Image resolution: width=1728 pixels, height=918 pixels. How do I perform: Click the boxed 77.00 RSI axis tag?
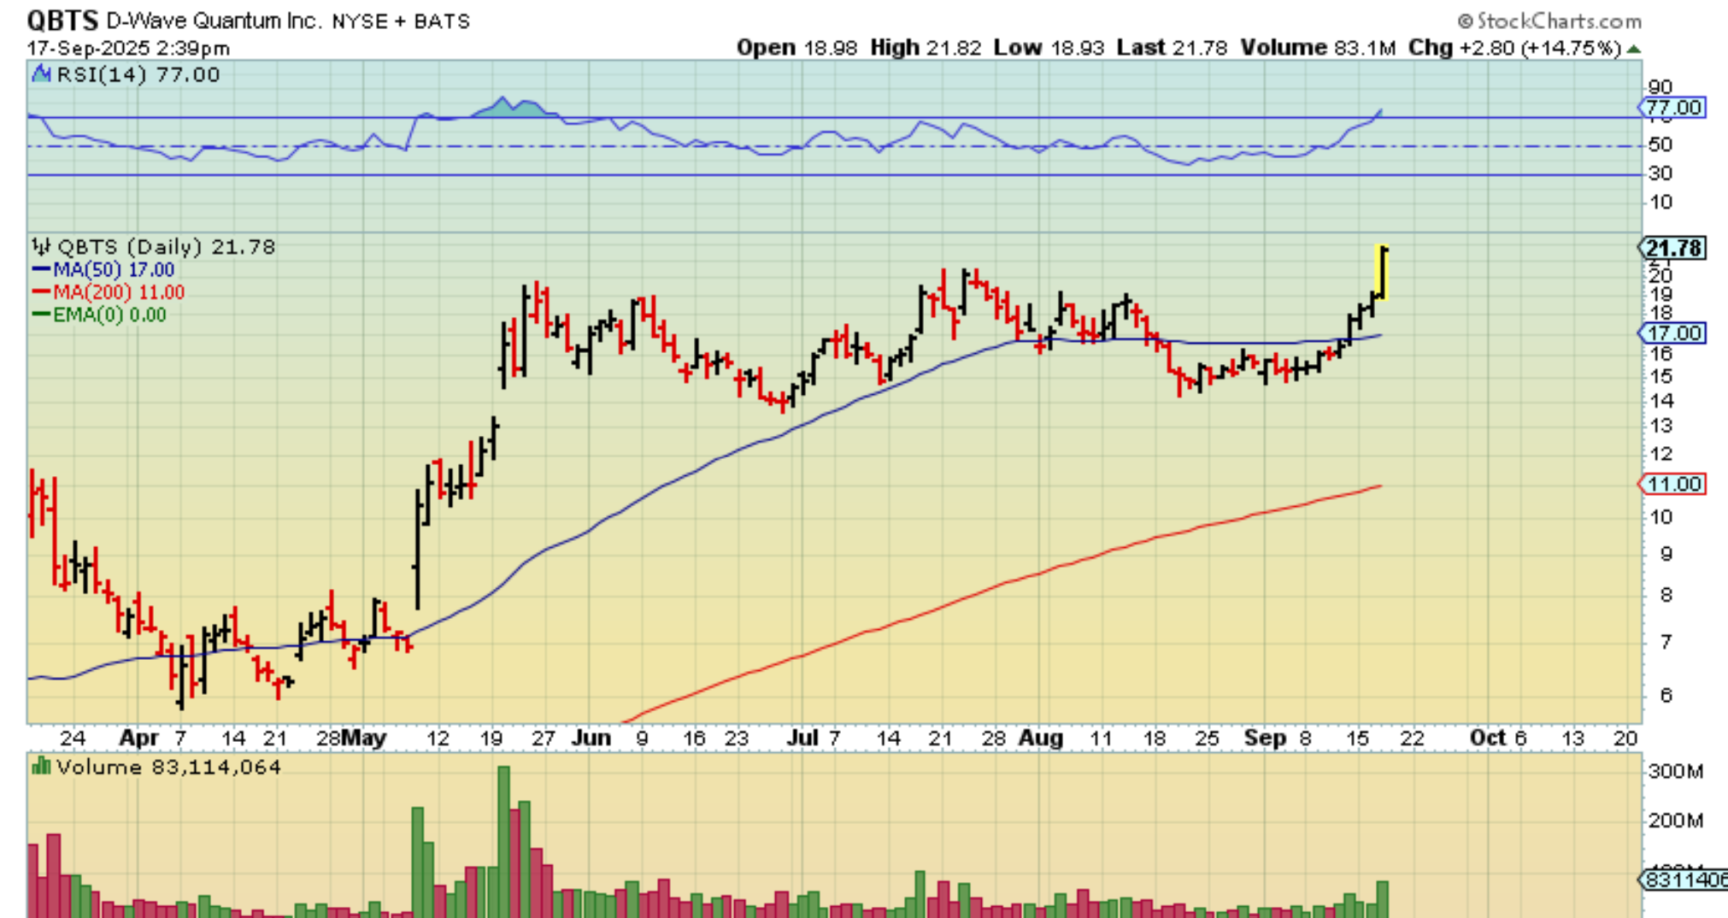coord(1672,108)
